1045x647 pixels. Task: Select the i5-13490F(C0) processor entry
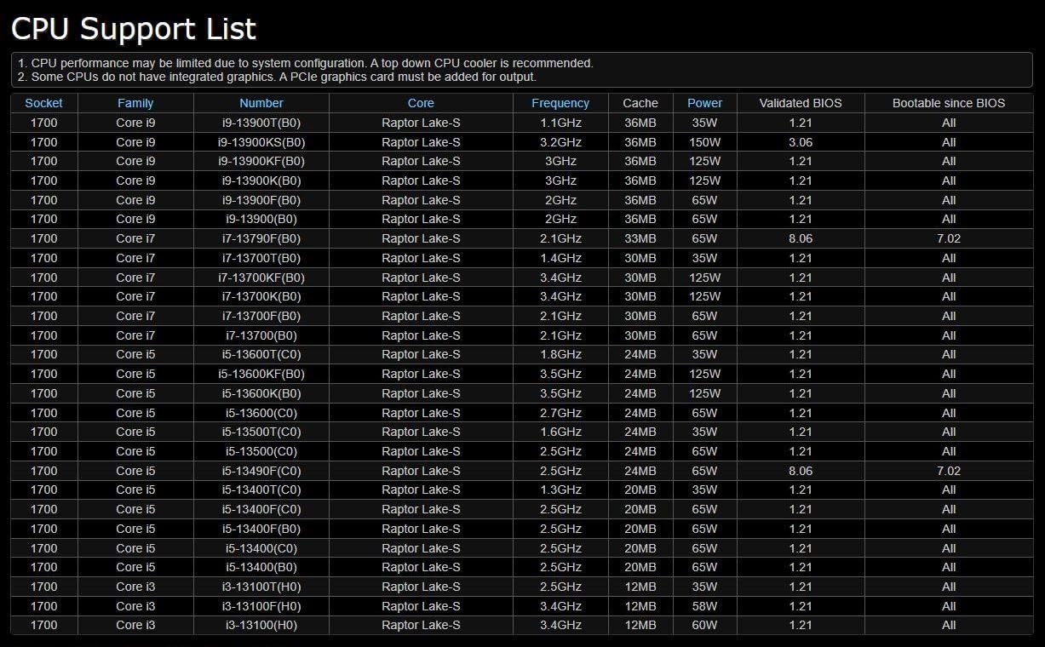pyautogui.click(x=261, y=471)
